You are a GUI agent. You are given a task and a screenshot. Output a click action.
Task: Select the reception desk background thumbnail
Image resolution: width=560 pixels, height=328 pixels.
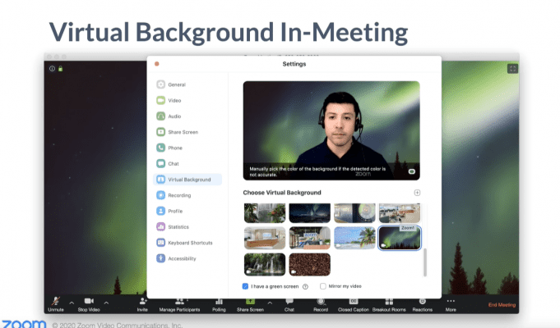(x=265, y=238)
